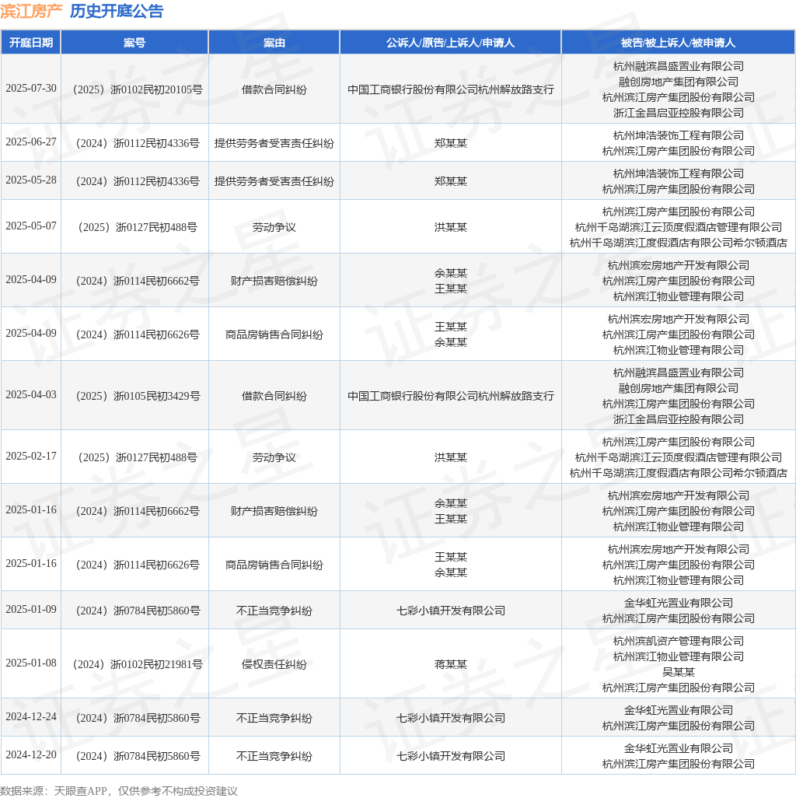
Task: Click 提供劳务者受害责任纠纷 in the 2025-05-28 row
Action: [274, 182]
